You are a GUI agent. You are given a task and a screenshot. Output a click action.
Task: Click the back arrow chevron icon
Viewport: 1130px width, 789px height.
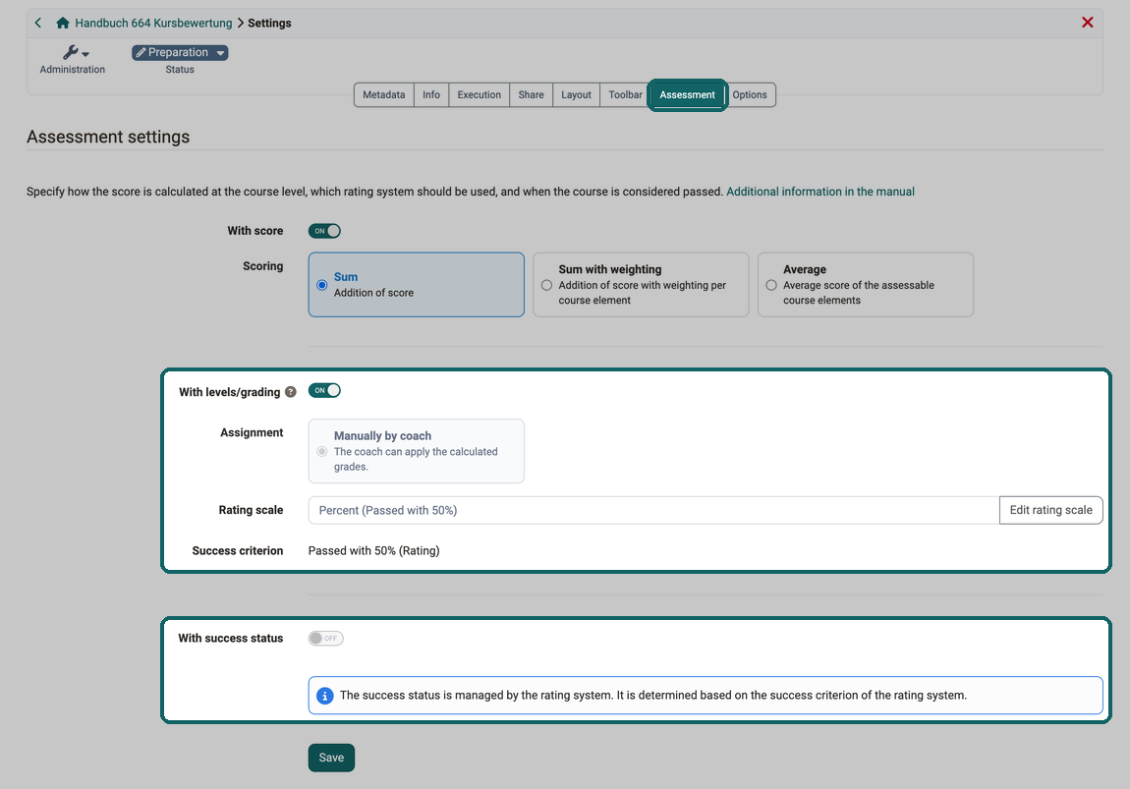click(38, 23)
